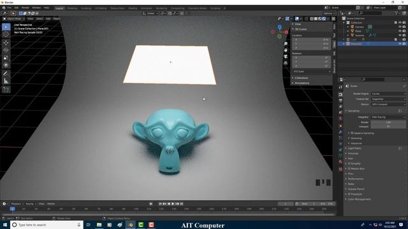The width and height of the screenshot is (408, 229).
Task: Hide Plane in viewport via eye icon
Action: pos(400,31)
